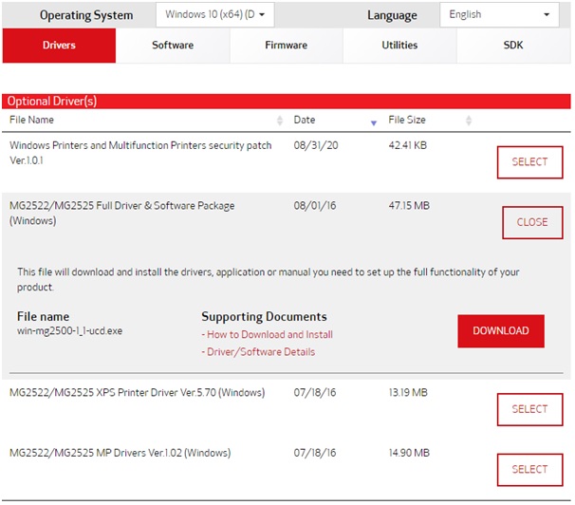Open the SDK tab
The height and width of the screenshot is (505, 575).
coord(513,46)
